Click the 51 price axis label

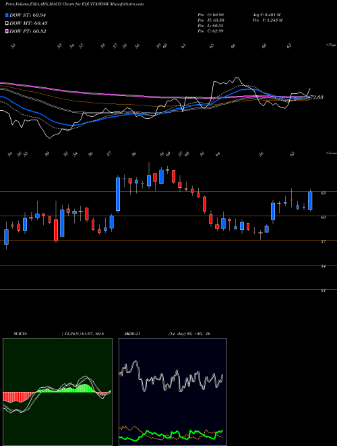[x=323, y=291]
